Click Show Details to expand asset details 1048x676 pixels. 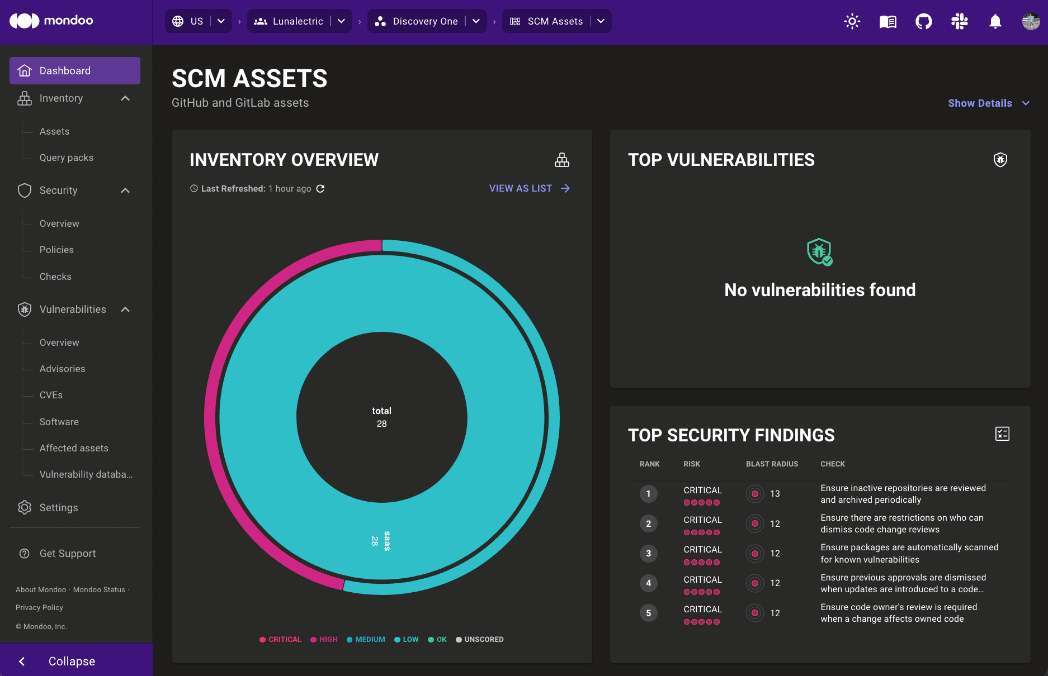point(980,103)
